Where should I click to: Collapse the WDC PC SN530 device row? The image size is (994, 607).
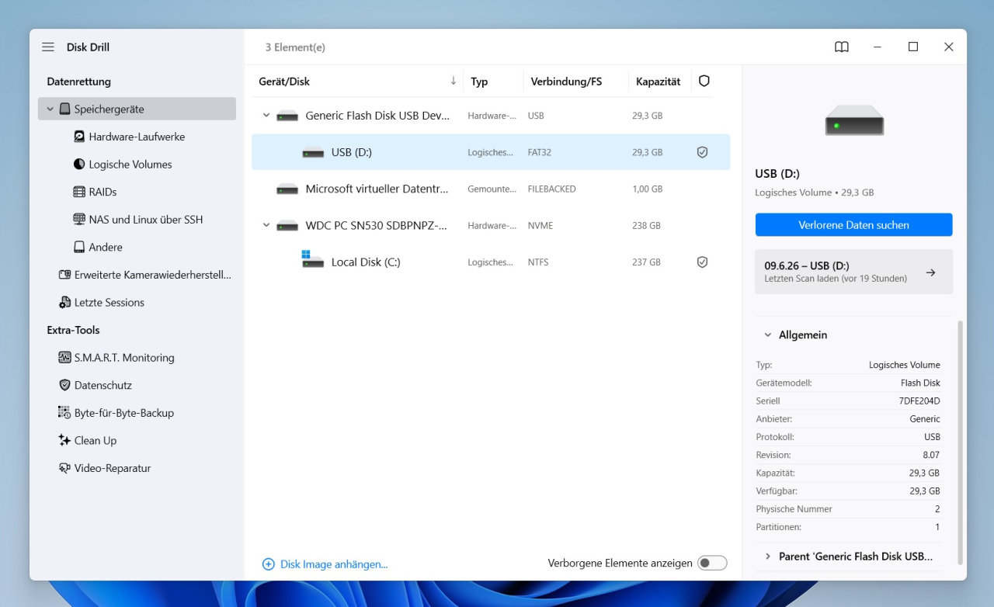coord(266,226)
